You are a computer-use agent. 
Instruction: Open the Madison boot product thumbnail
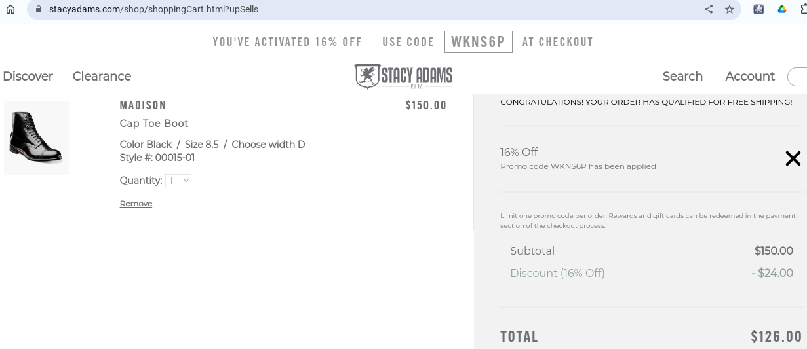[37, 138]
